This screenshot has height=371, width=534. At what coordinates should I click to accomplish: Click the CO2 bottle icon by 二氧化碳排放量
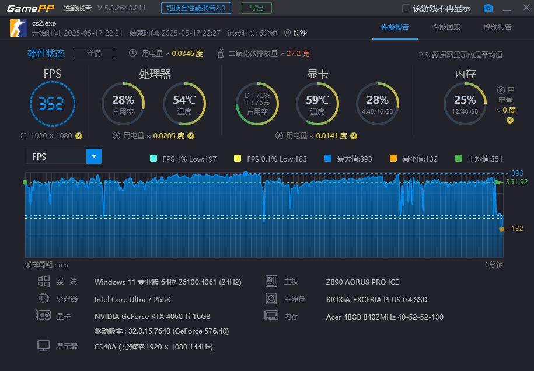point(221,53)
